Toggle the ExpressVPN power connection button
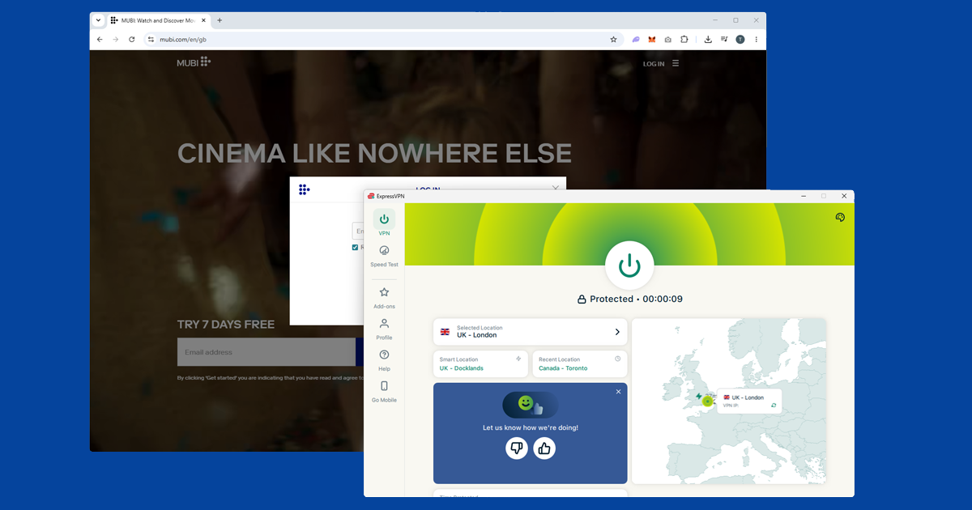The image size is (972, 510). click(629, 265)
